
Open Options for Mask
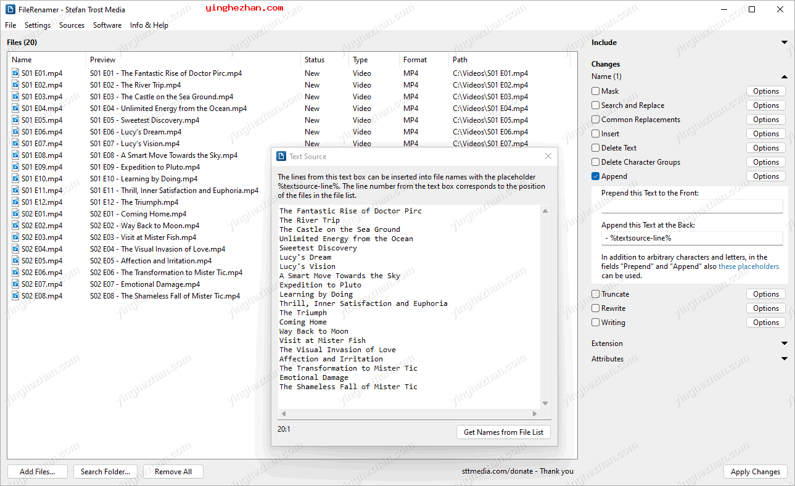click(766, 91)
